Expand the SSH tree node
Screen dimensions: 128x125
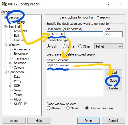click(11, 86)
